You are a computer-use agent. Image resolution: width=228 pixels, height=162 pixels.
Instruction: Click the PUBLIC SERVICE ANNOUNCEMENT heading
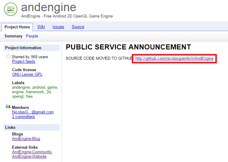coord(128,47)
